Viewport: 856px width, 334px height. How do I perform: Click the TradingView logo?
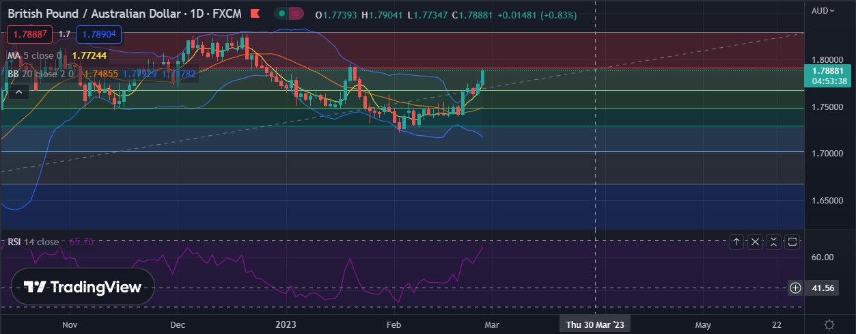83,287
